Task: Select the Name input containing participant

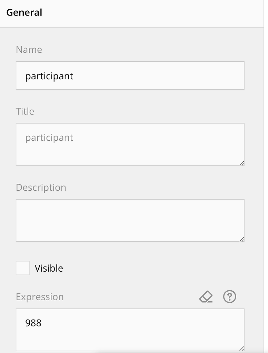Action: point(130,75)
